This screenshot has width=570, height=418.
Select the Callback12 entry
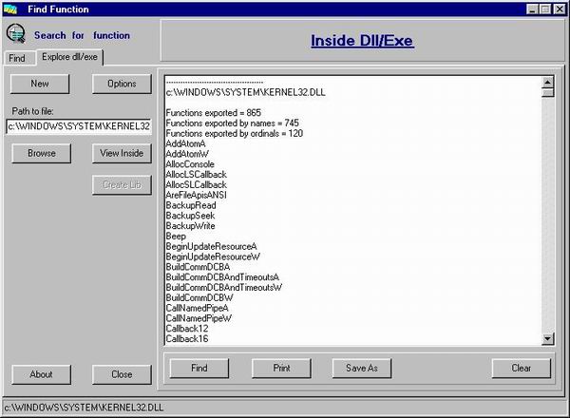coord(187,329)
